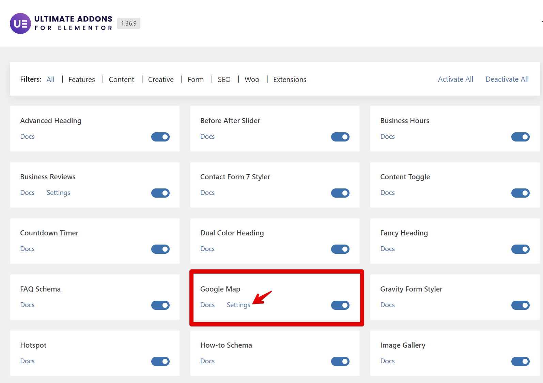This screenshot has height=383, width=543.
Task: Click Activate All link
Action: click(455, 79)
